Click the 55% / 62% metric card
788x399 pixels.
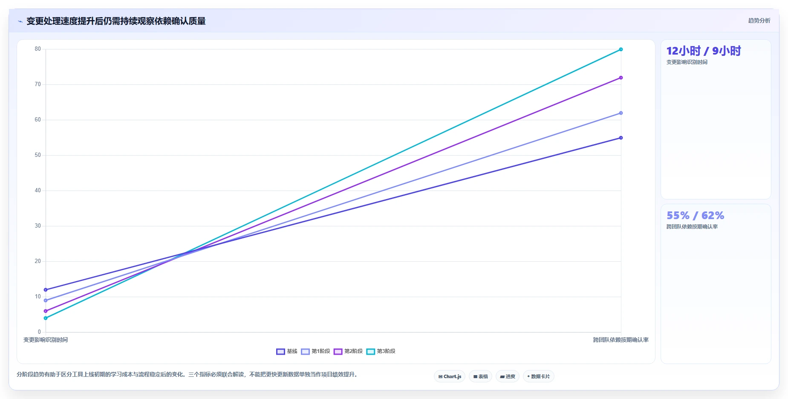coord(716,284)
